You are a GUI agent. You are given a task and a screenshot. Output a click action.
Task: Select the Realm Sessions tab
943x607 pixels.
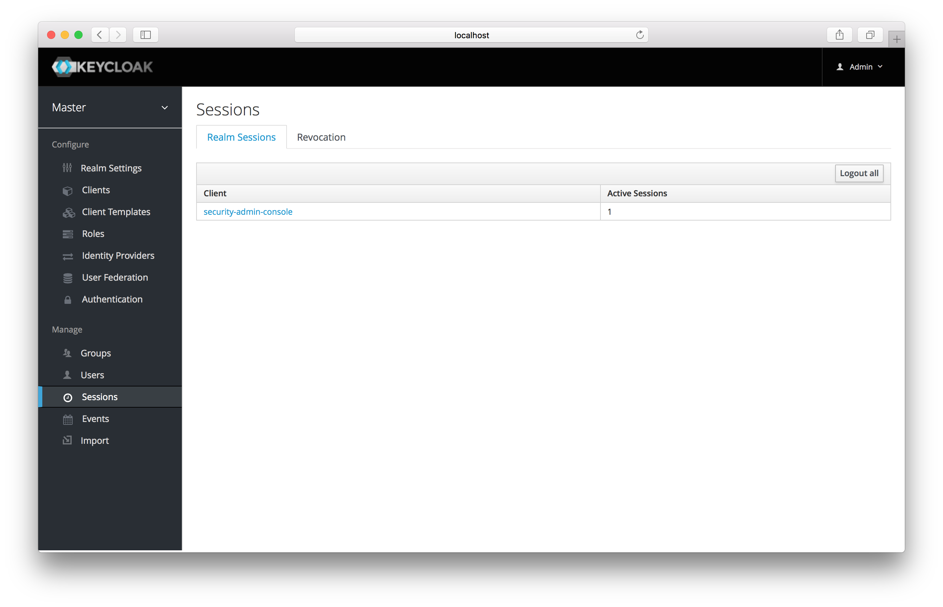tap(241, 137)
